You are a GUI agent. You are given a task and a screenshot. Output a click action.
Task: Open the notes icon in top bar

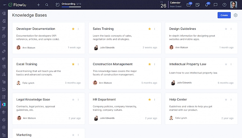(198, 5)
